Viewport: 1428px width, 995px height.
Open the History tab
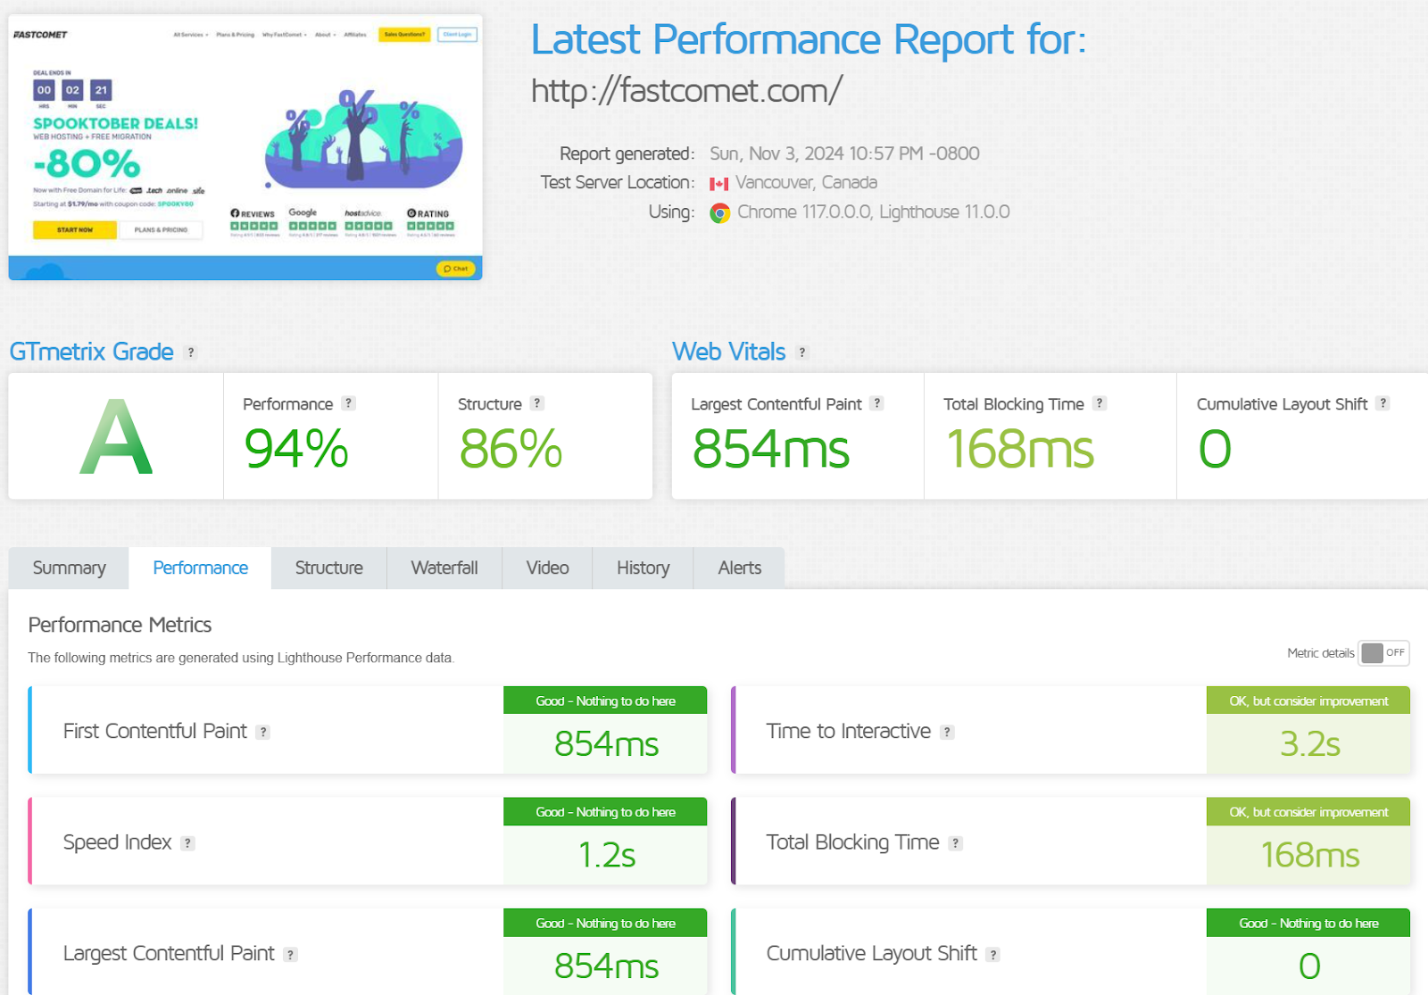tap(642, 568)
